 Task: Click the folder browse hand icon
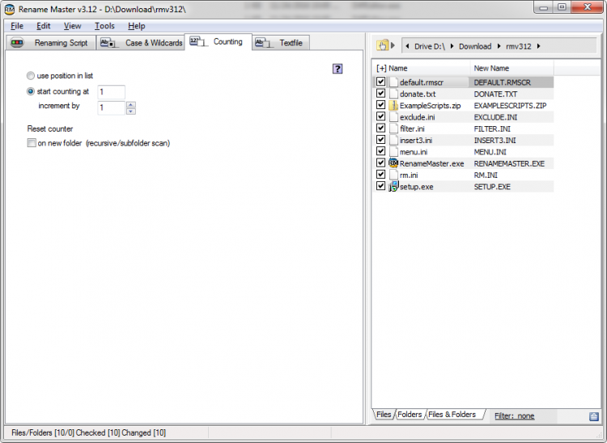pyautogui.click(x=382, y=45)
